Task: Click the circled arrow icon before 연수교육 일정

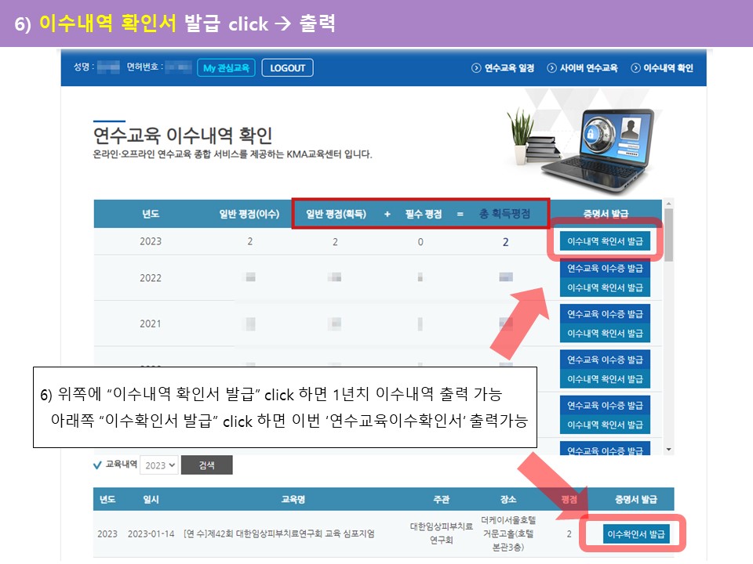Action: pyautogui.click(x=476, y=68)
